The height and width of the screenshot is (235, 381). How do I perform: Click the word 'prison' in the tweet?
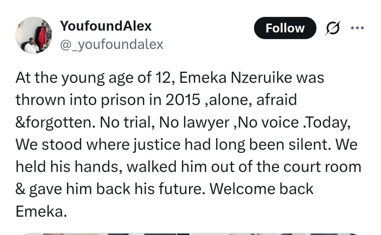pyautogui.click(x=123, y=100)
